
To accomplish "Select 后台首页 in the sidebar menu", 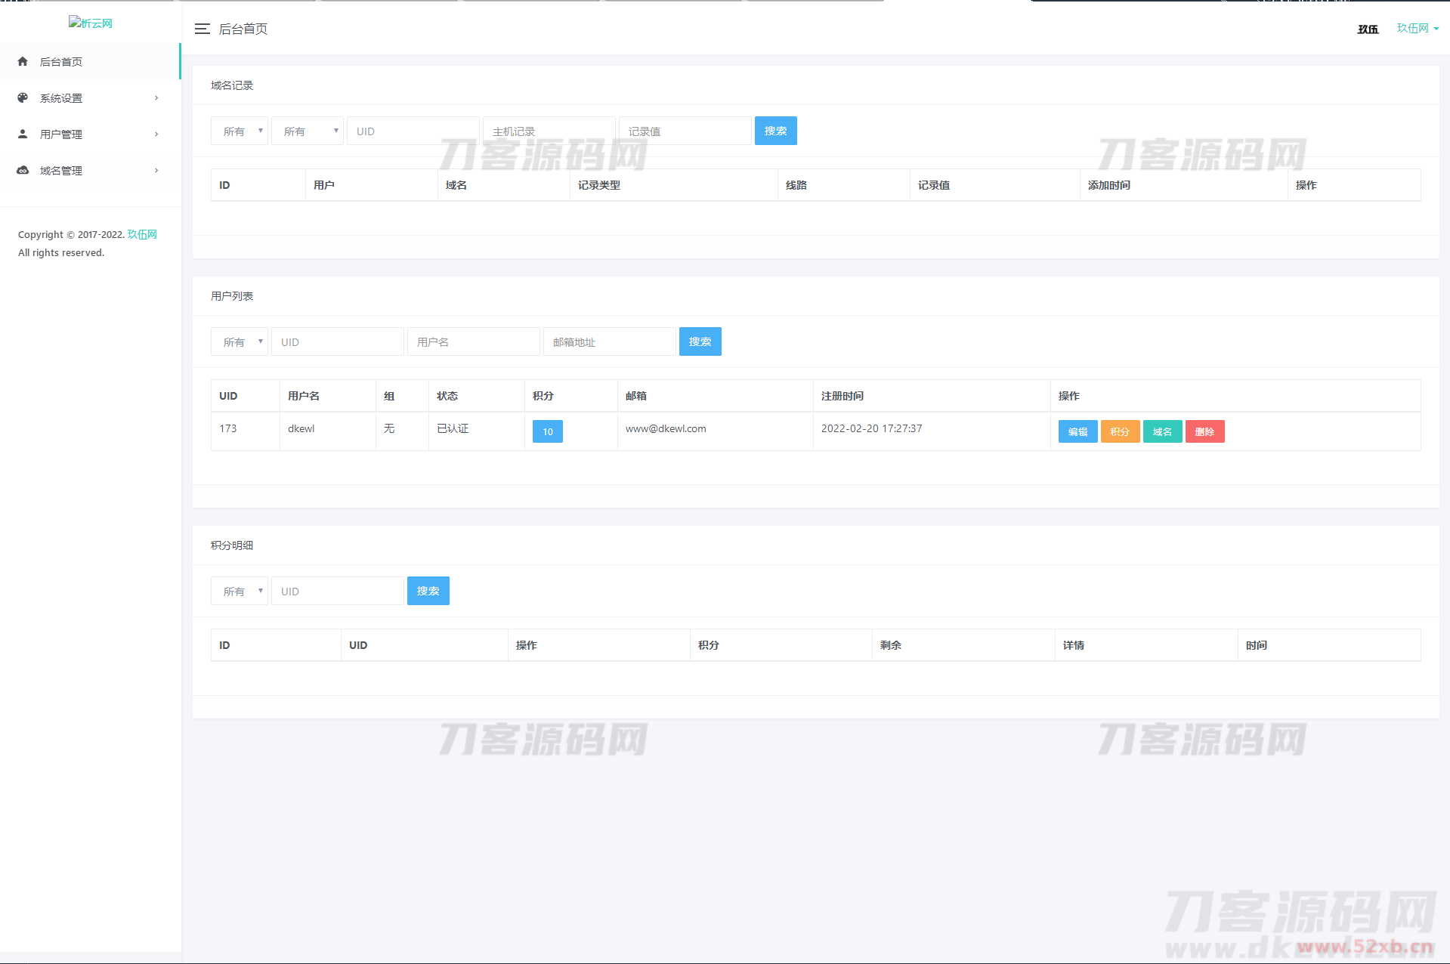I will click(x=61, y=62).
